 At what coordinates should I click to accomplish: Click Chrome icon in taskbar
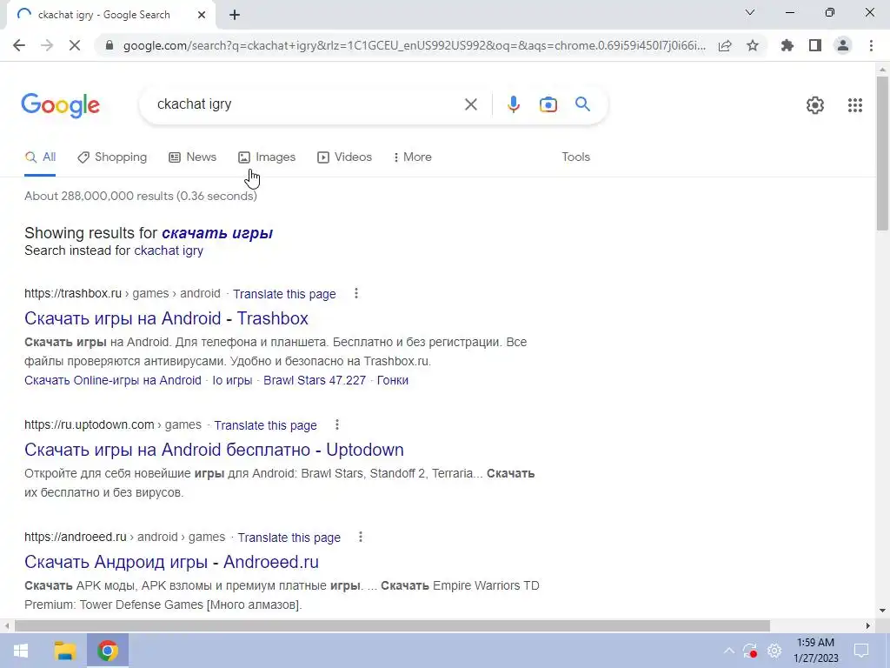[x=108, y=651]
